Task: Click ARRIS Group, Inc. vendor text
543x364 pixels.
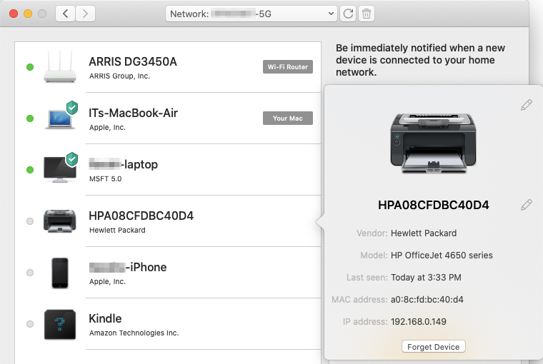Action: pyautogui.click(x=119, y=76)
